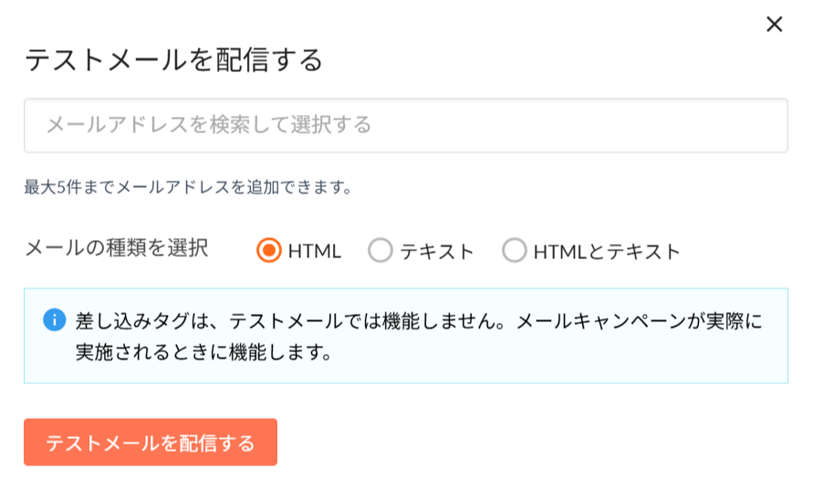Select the テキスト radio button circle
813x480 pixels.
(x=380, y=251)
